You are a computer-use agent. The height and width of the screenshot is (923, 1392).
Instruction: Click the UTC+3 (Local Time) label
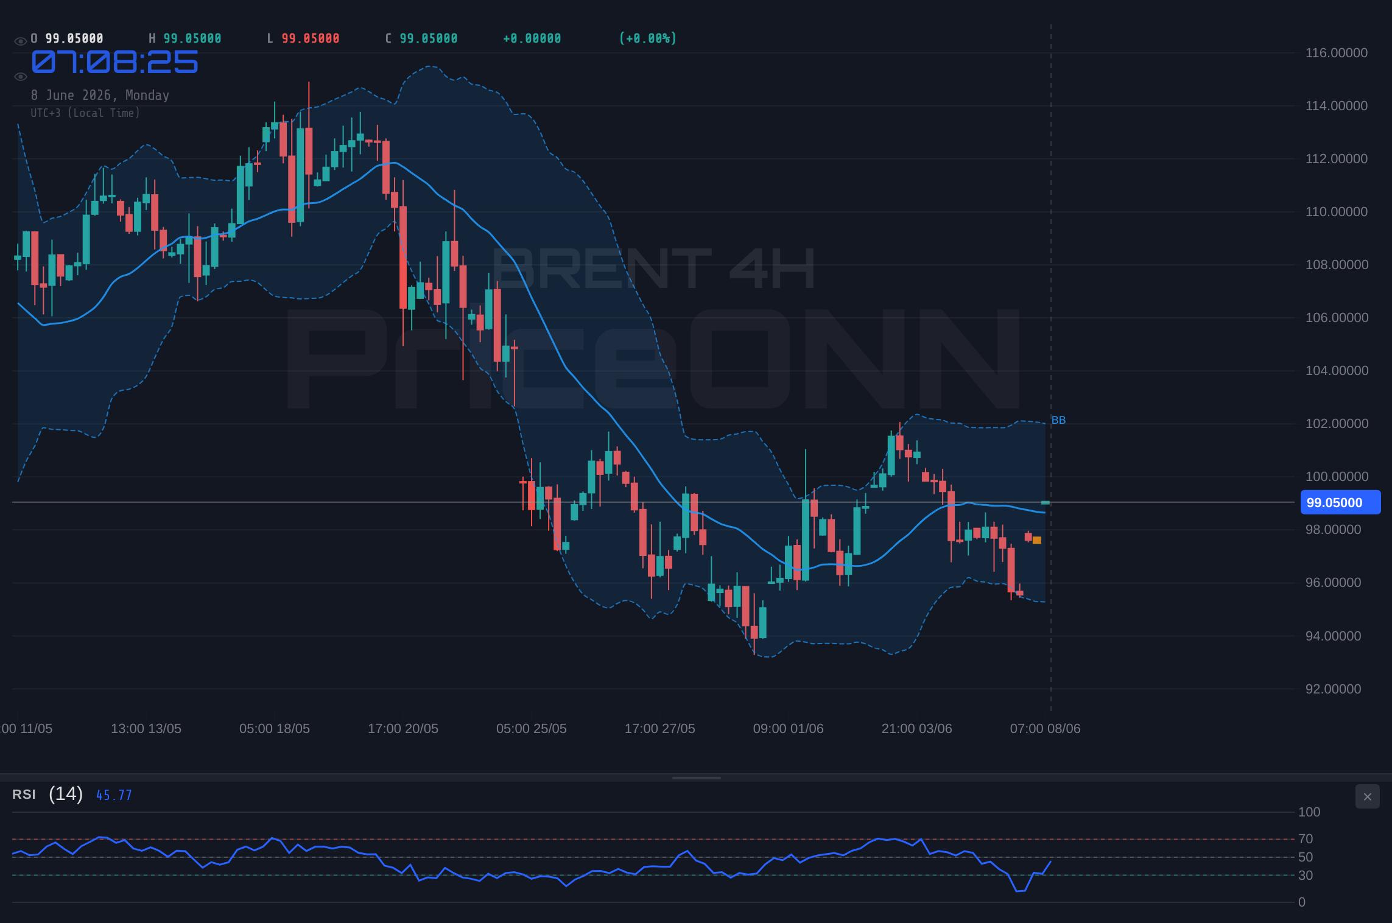click(x=85, y=113)
